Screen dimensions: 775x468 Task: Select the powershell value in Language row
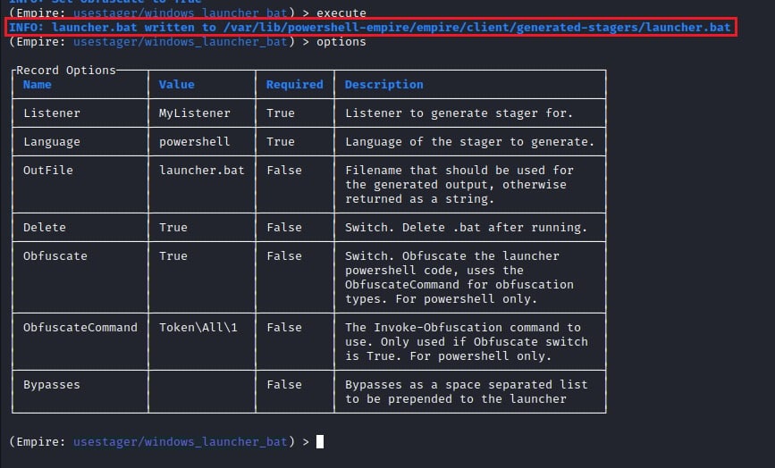pos(194,142)
